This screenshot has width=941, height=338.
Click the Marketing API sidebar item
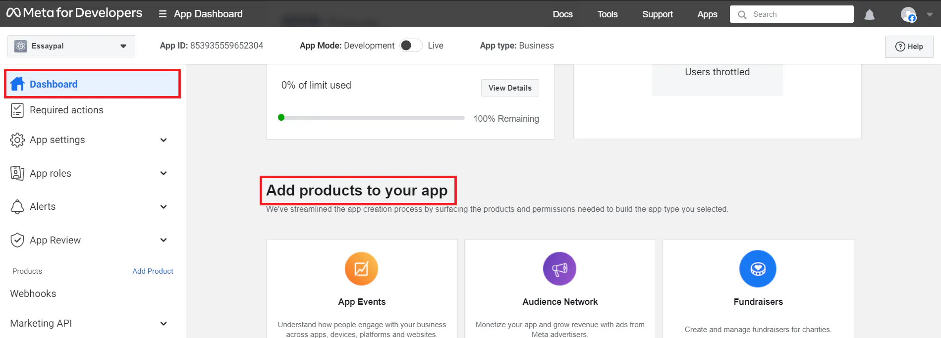click(x=41, y=323)
